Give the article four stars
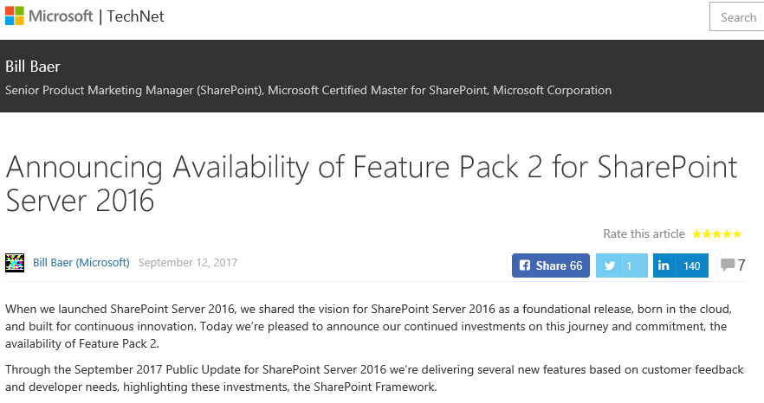Viewport: 764px width, 403px height. click(727, 234)
